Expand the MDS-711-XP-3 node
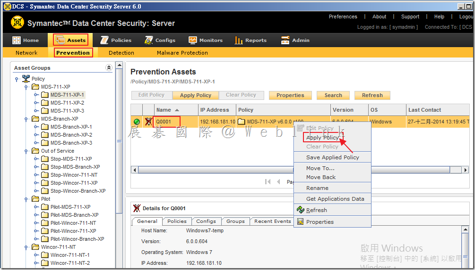Viewport: 475px width, 270px height. tap(36, 111)
